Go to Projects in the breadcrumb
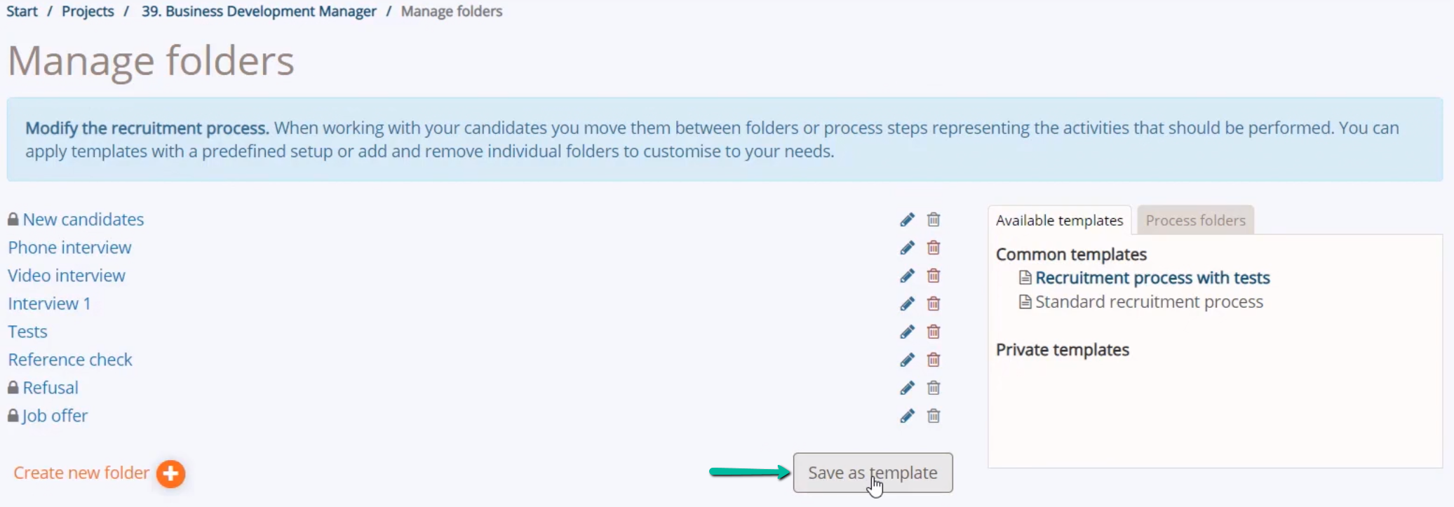This screenshot has width=1454, height=507. (88, 11)
